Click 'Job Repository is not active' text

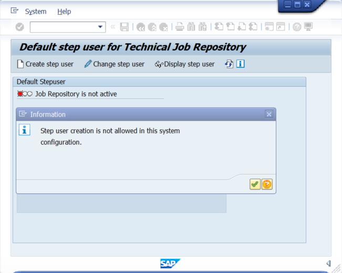pyautogui.click(x=76, y=94)
